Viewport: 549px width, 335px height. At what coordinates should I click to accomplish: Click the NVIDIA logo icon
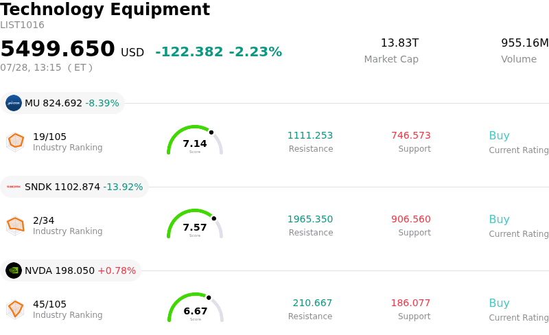[x=14, y=270]
